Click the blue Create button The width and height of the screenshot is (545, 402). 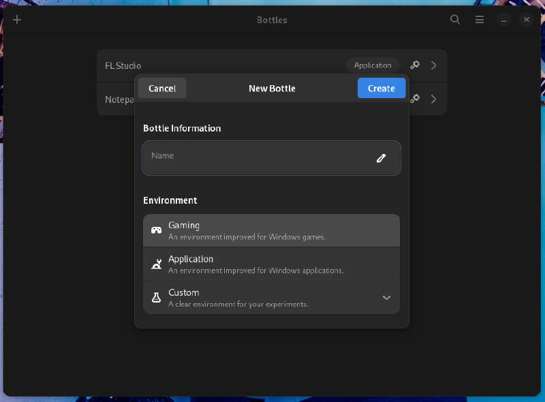tap(381, 88)
